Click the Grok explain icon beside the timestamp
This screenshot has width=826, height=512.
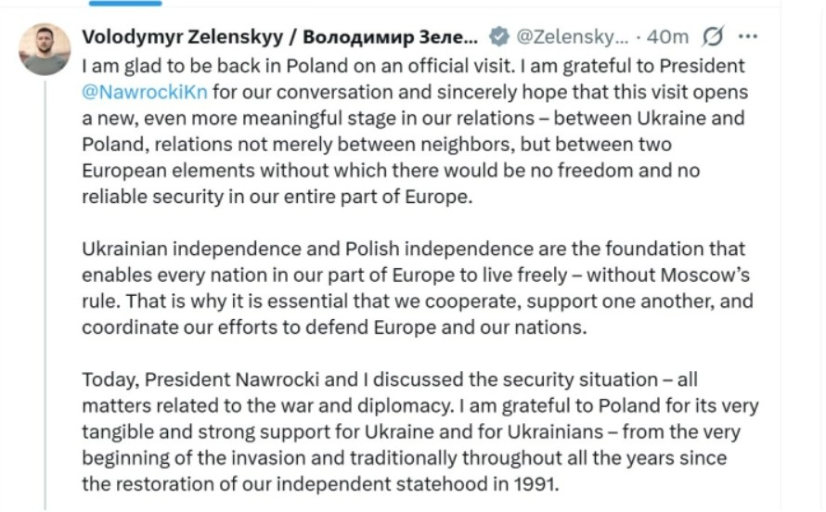click(714, 36)
